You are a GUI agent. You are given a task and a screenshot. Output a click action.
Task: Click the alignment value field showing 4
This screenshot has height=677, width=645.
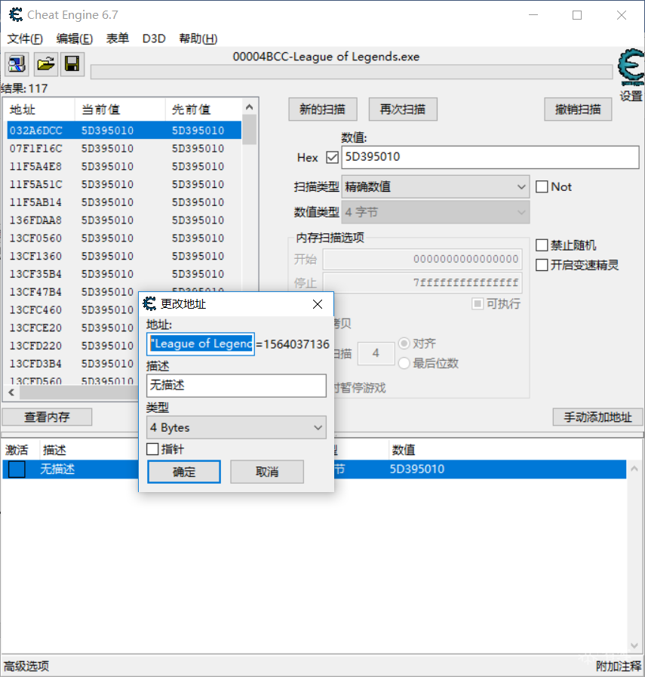pos(376,354)
